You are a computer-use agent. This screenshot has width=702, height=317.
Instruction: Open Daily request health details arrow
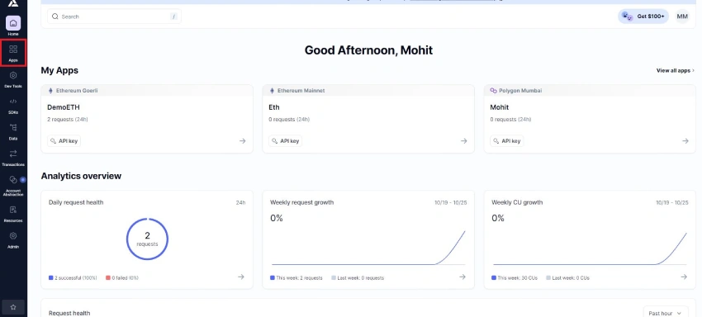tap(241, 277)
